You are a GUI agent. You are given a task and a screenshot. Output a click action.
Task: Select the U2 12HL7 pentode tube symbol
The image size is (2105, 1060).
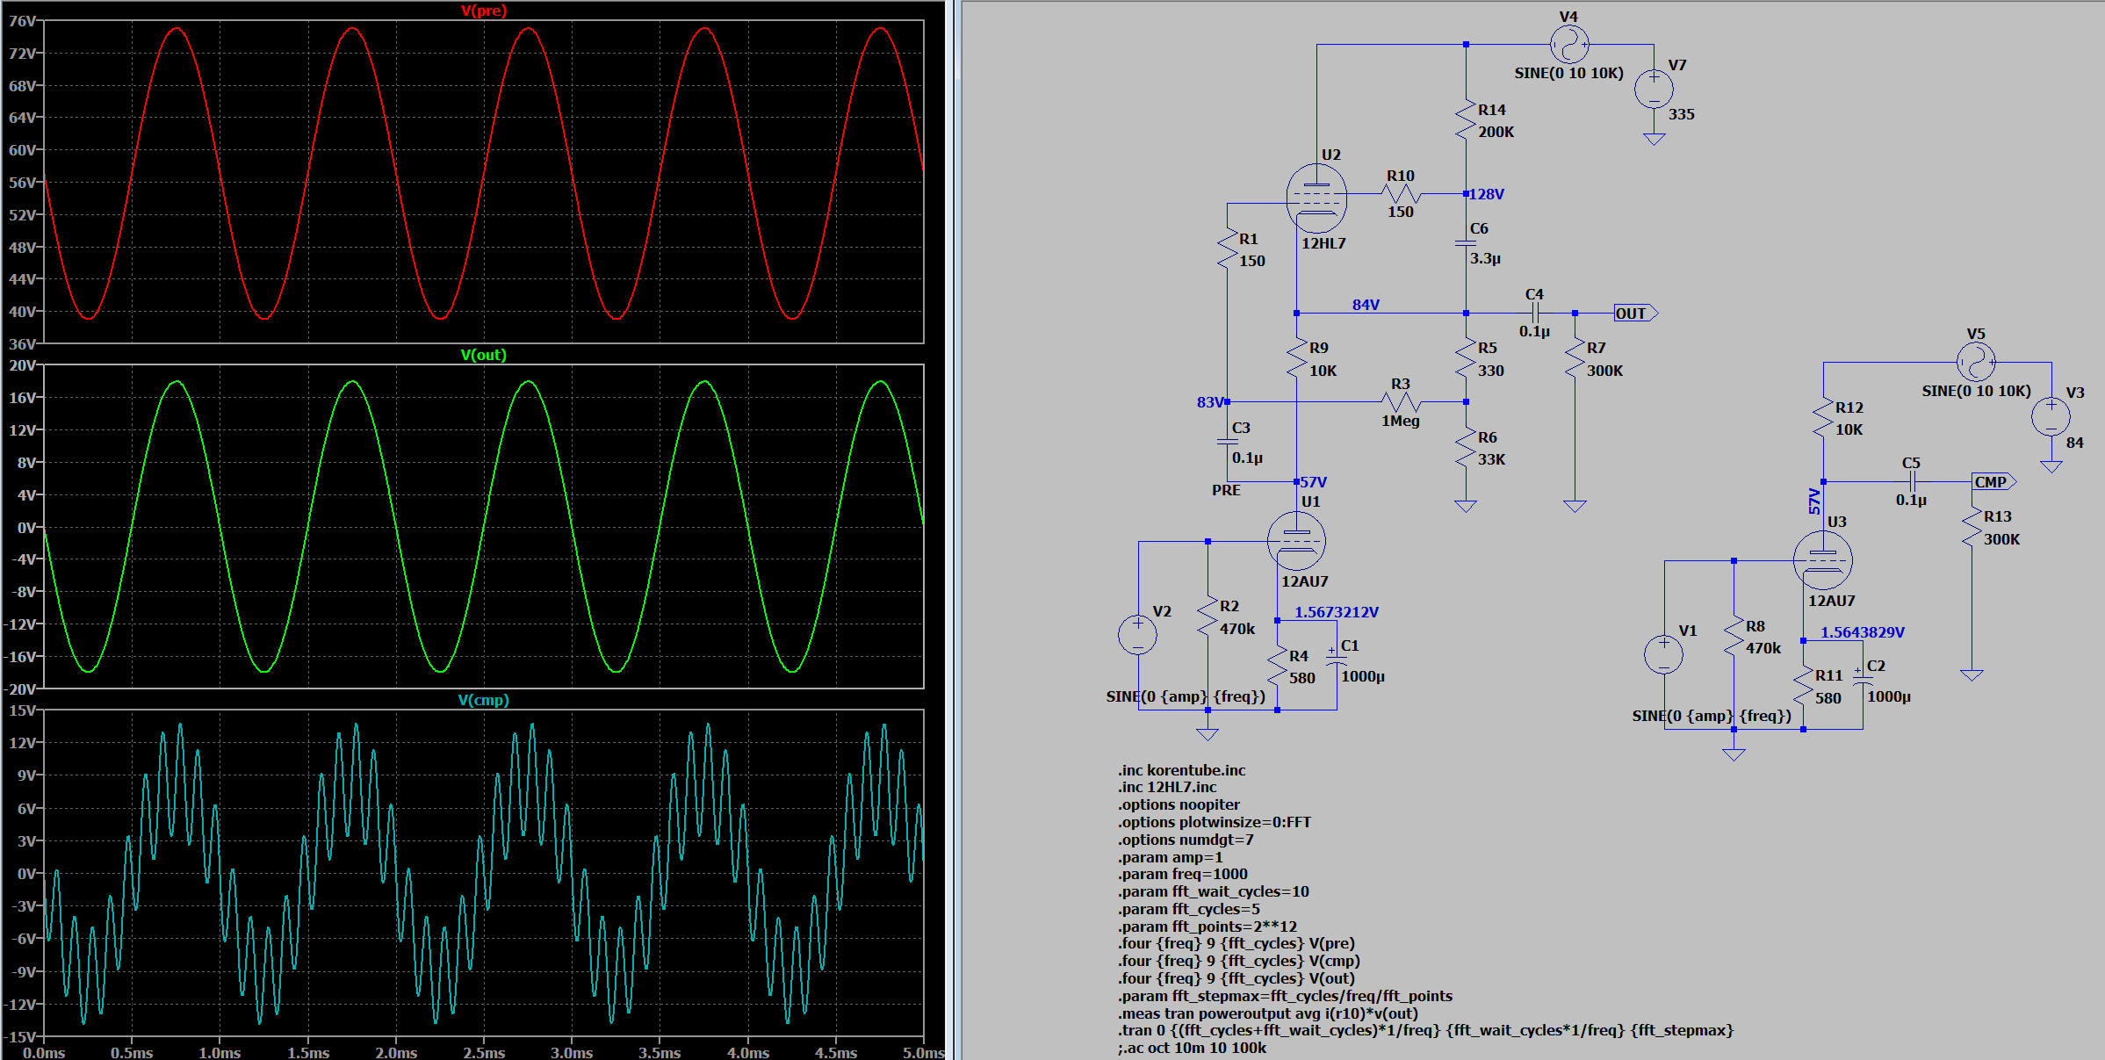[1316, 198]
